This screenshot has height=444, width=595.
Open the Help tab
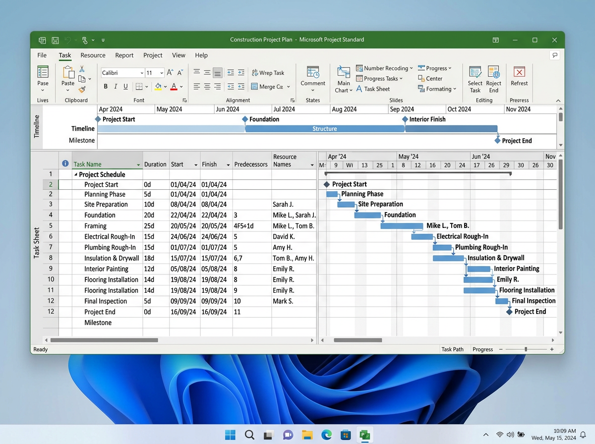(201, 55)
